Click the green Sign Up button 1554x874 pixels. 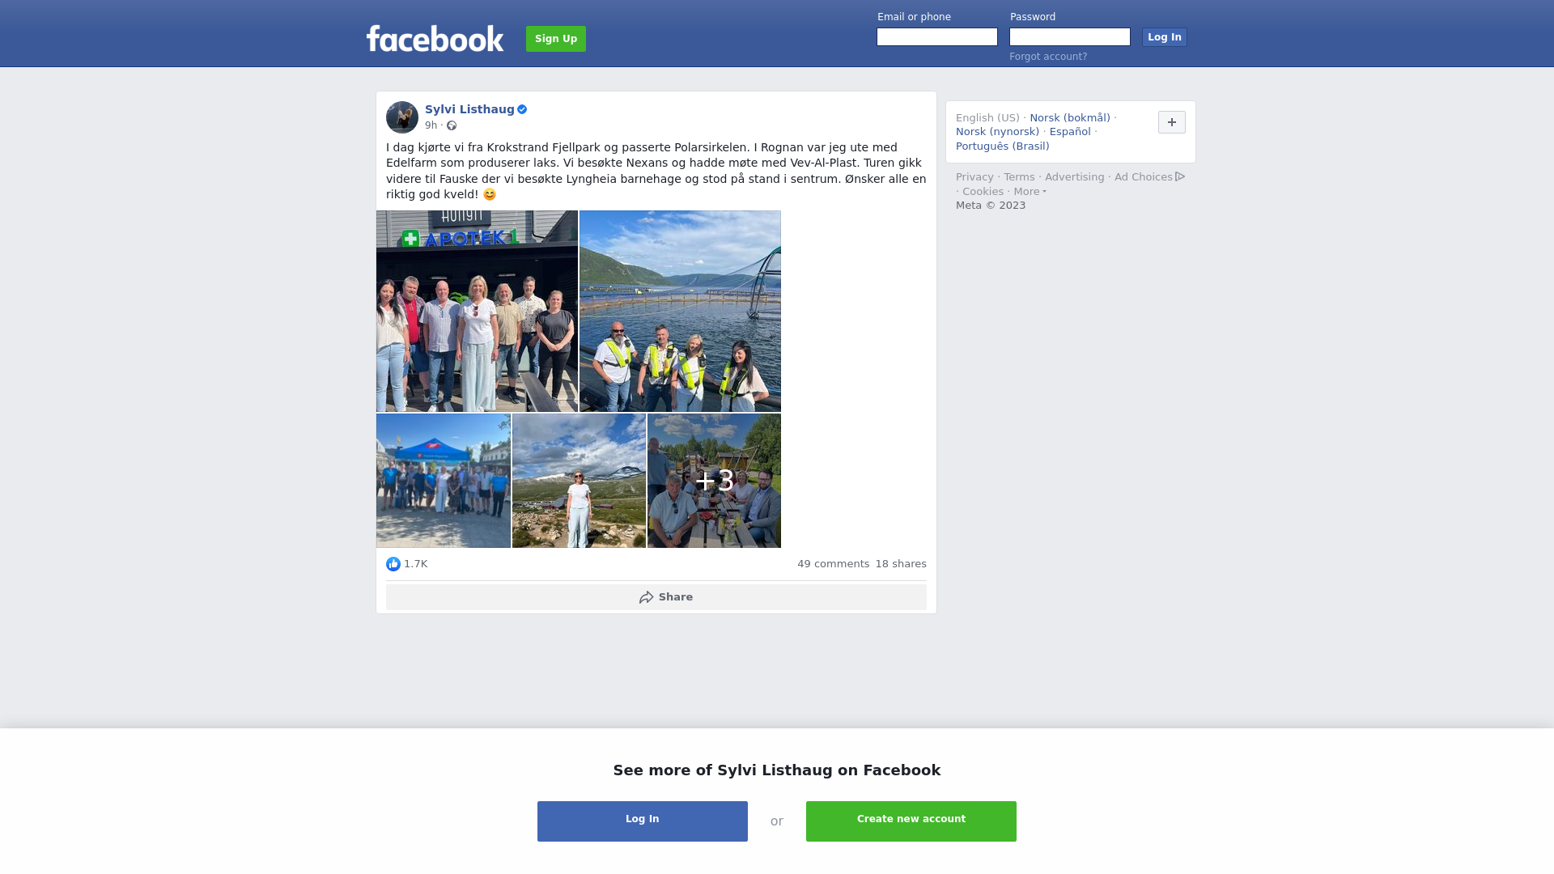556,39
